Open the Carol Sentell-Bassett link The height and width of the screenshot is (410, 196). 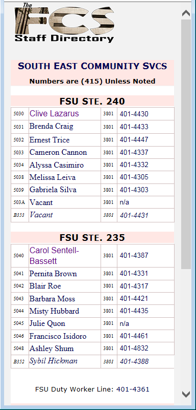click(54, 255)
